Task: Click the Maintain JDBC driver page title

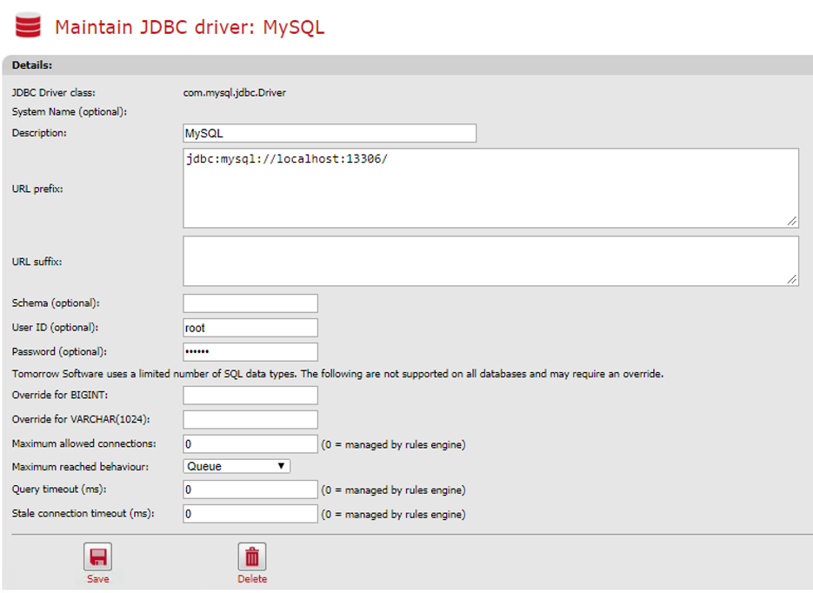Action: pos(190,27)
